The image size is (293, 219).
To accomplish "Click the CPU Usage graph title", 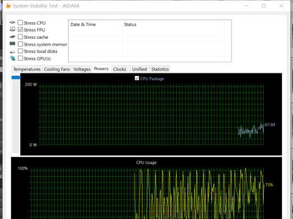I will pos(146,163).
